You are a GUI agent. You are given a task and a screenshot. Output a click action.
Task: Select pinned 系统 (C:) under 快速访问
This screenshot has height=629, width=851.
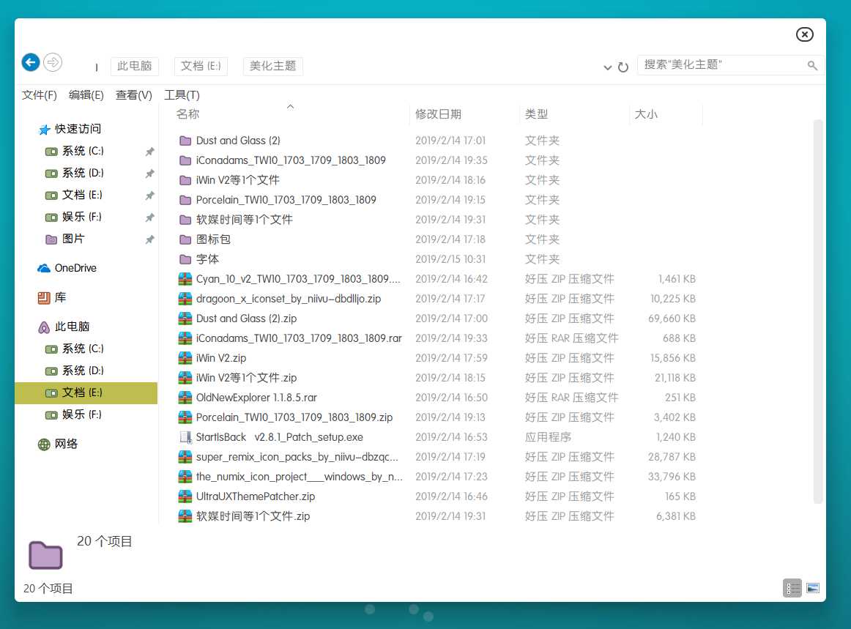[x=83, y=151]
